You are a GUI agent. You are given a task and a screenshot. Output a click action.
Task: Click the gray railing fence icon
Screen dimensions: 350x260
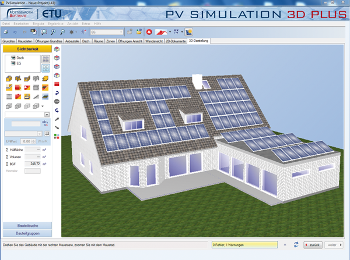(x=36, y=79)
